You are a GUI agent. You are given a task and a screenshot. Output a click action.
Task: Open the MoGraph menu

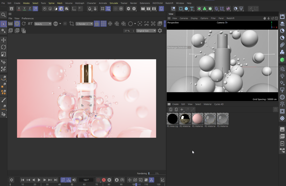click(x=80, y=3)
